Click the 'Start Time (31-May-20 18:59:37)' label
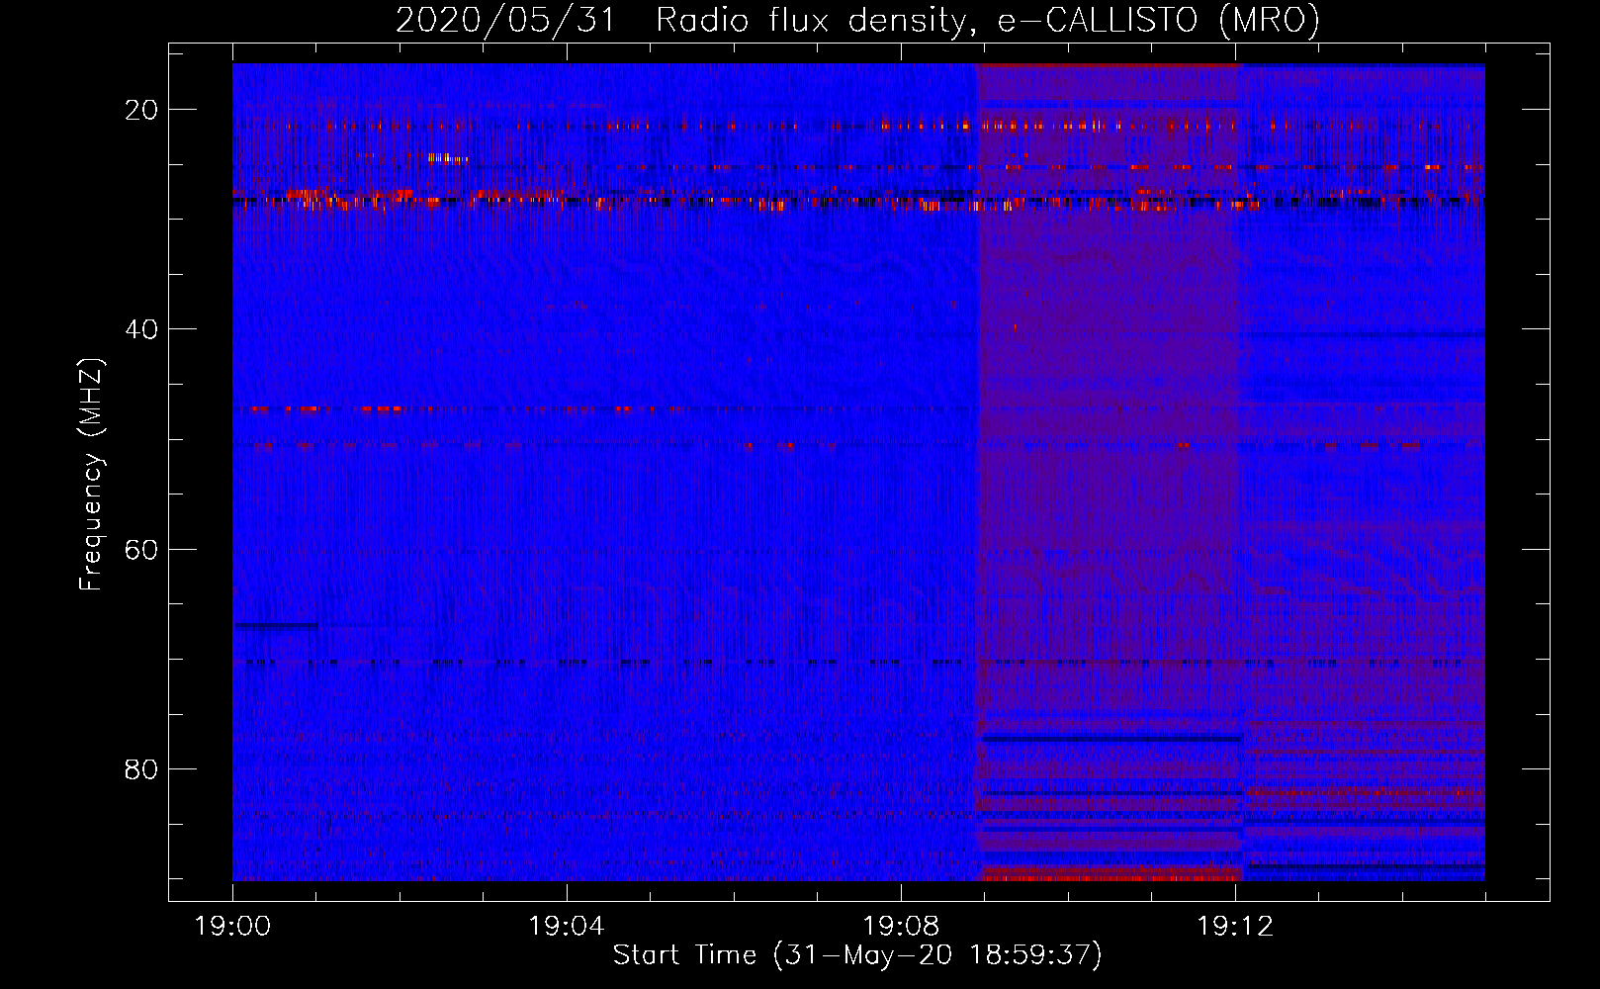 pyautogui.click(x=857, y=955)
